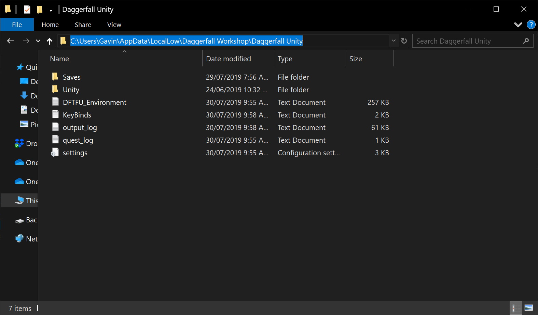
Task: Select the quest_log file icon
Action: point(55,140)
